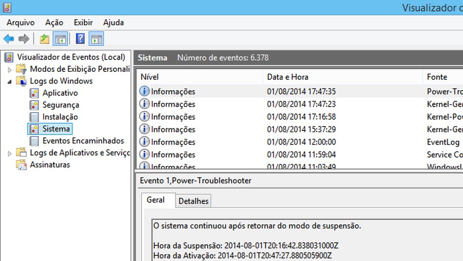Select the 17:16:58 Informações event row
463x261 pixels.
(301, 116)
